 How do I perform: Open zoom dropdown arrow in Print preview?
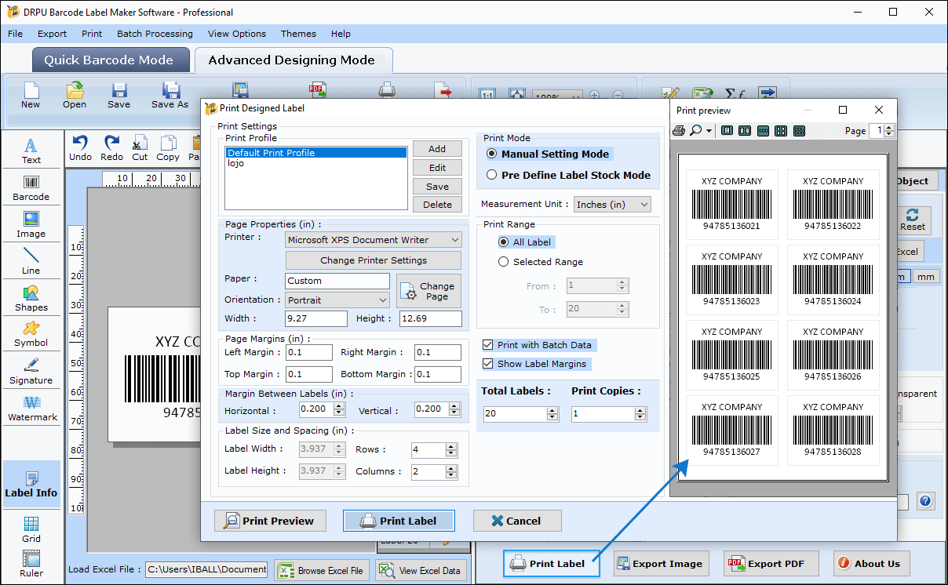click(709, 131)
